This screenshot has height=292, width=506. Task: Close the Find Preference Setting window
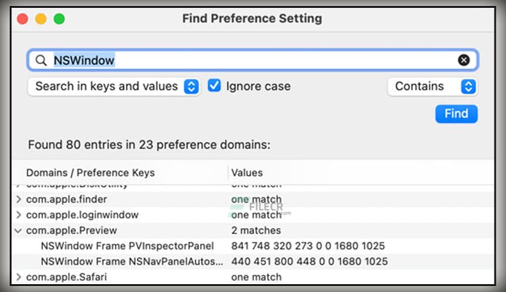point(22,19)
